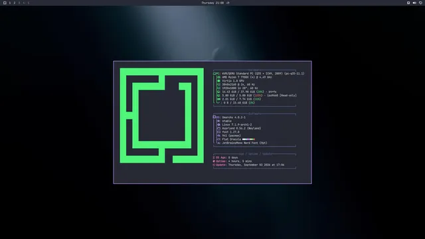The height and width of the screenshot is (239, 425).
Task: Click the window manager icon beside Hyprland
Action: point(218,128)
